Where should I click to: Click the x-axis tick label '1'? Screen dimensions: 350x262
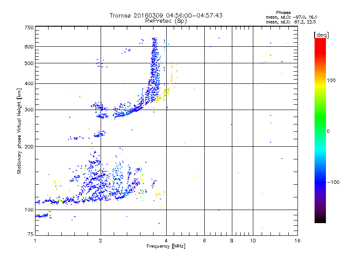pos(35,241)
